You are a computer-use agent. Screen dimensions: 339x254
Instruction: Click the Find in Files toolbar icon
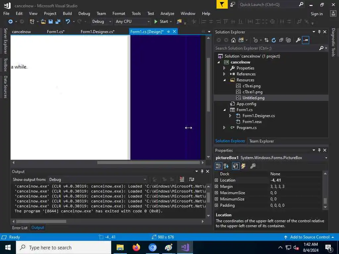(179, 21)
